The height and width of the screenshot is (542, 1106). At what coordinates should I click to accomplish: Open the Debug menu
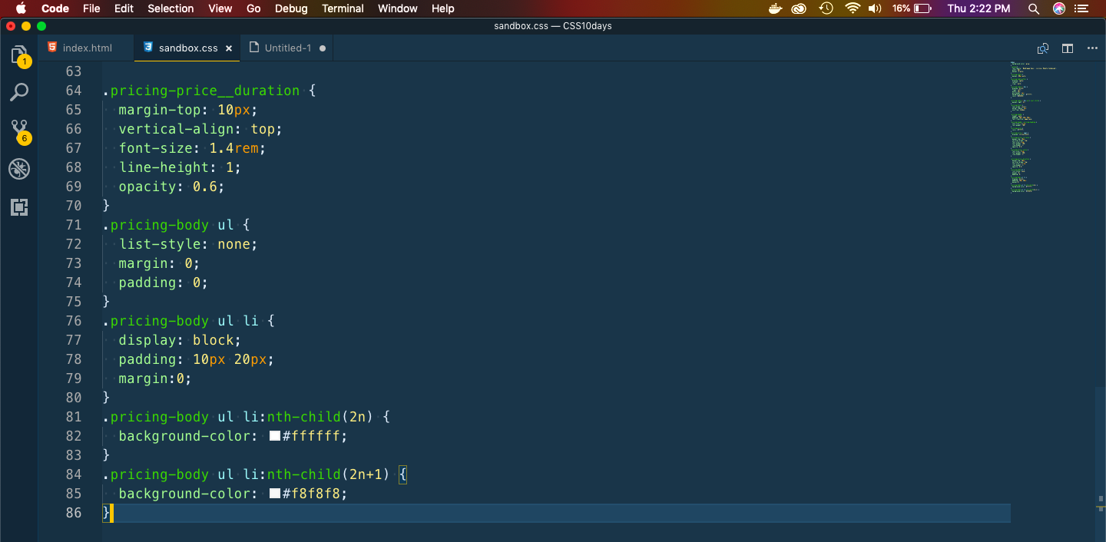tap(291, 8)
